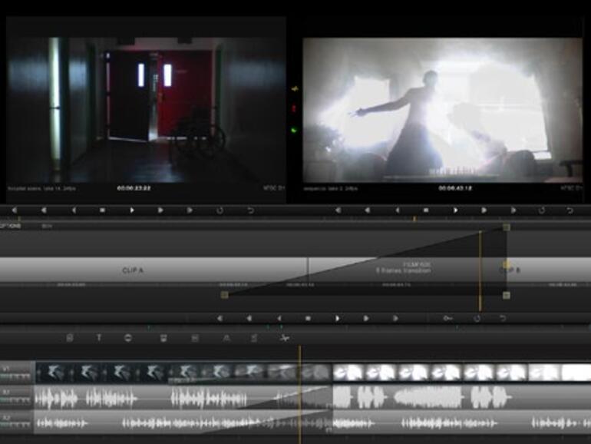Select the bottom-right transition curve handle
Image resolution: width=591 pixels, height=444 pixels.
click(x=507, y=295)
